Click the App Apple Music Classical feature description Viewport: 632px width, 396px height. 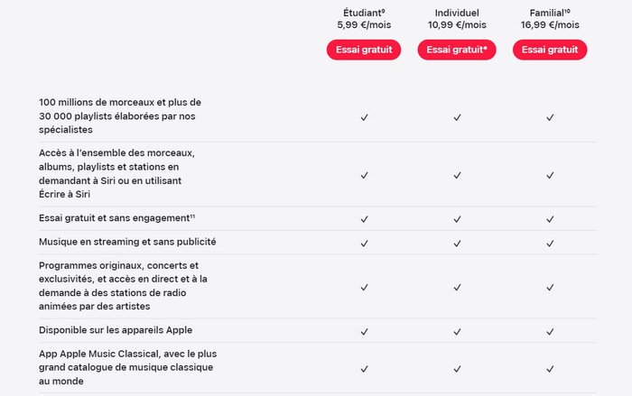coord(127,368)
